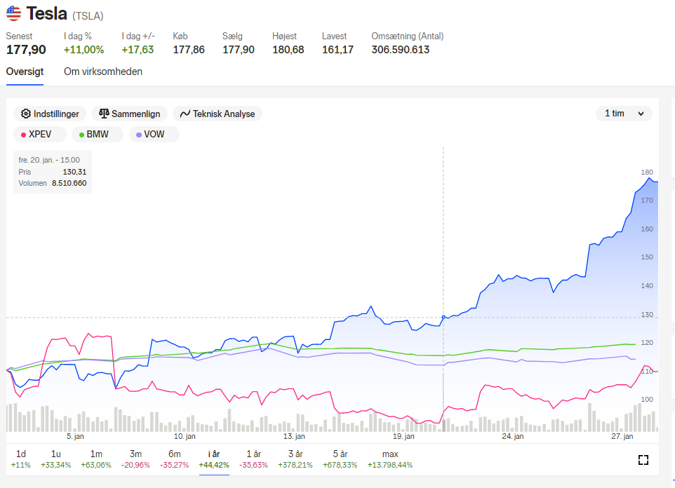The width and height of the screenshot is (675, 488).
Task: Click the Tesla stock title
Action: click(x=46, y=14)
